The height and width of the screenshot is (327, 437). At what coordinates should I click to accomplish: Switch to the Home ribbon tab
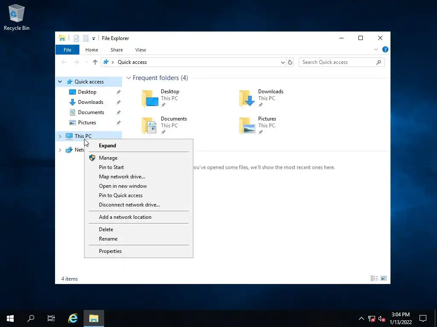point(92,50)
